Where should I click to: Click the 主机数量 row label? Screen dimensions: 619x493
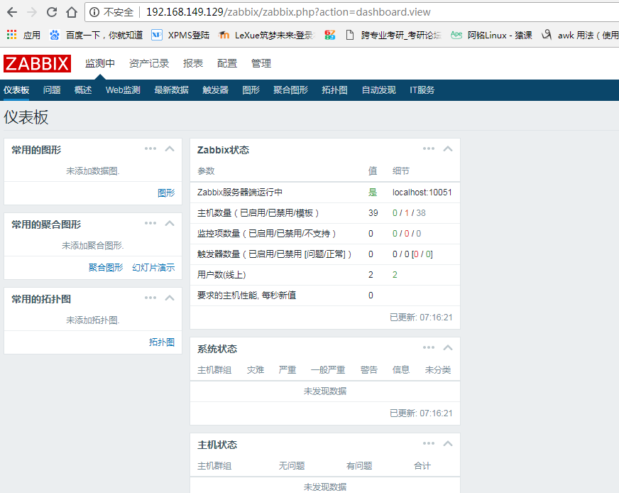pos(258,213)
